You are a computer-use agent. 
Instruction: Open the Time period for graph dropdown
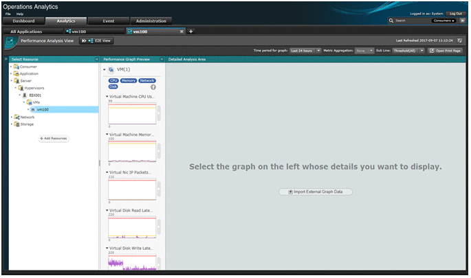(x=305, y=51)
